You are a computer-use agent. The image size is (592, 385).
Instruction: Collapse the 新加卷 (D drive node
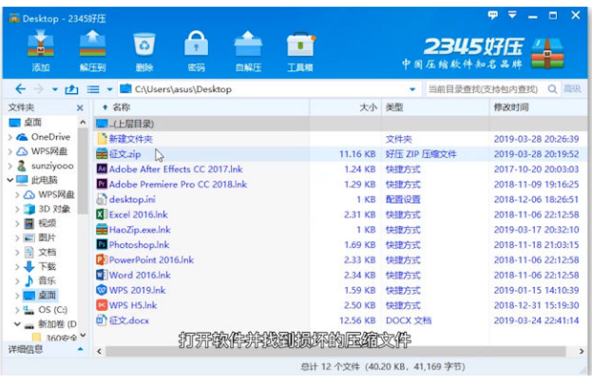17,324
